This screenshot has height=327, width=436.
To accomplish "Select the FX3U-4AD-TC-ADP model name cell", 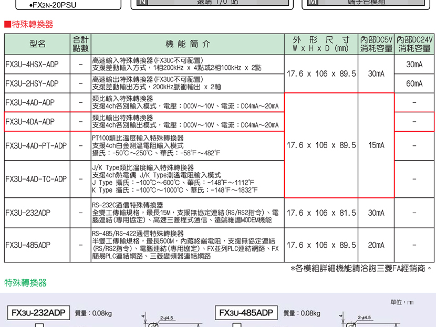I will coord(37,179).
